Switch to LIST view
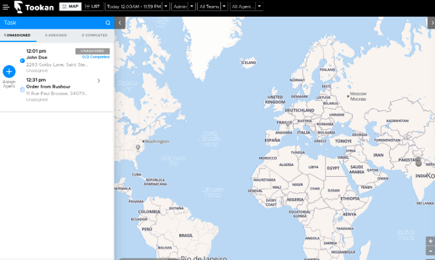The image size is (435, 260). coord(92,7)
